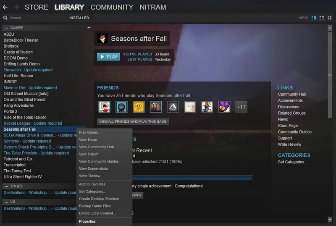Image resolution: width=336 pixels, height=226 pixels.
Task: Choose Play Game... in context menu
Action: tap(104, 132)
